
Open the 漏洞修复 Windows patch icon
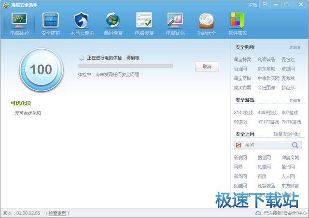click(113, 20)
